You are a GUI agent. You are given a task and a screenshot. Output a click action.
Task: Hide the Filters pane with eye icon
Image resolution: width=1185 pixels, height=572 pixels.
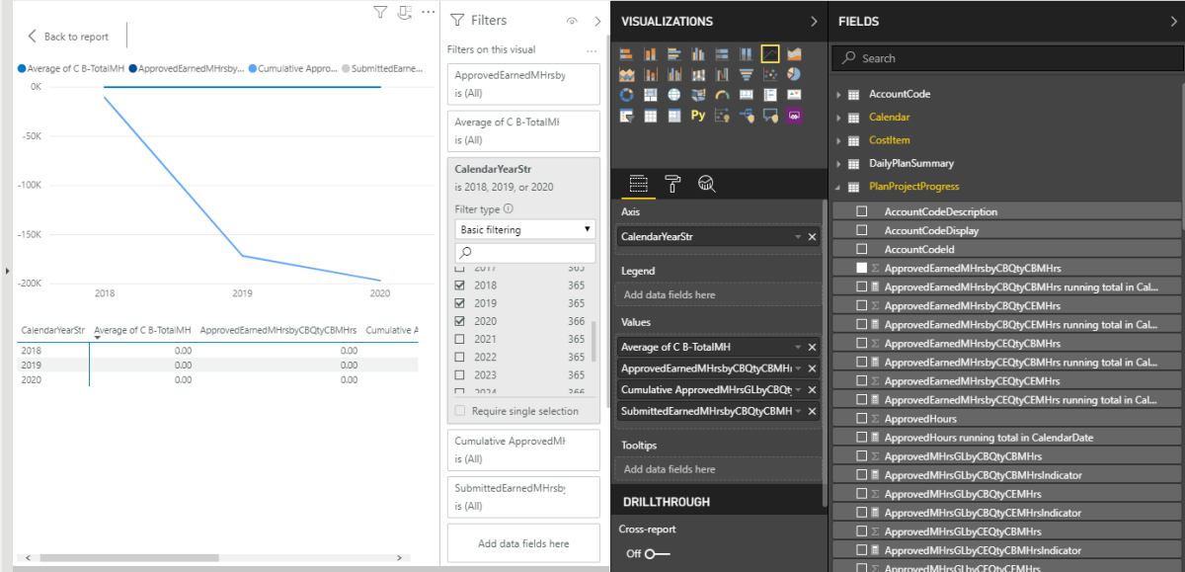[x=571, y=21]
